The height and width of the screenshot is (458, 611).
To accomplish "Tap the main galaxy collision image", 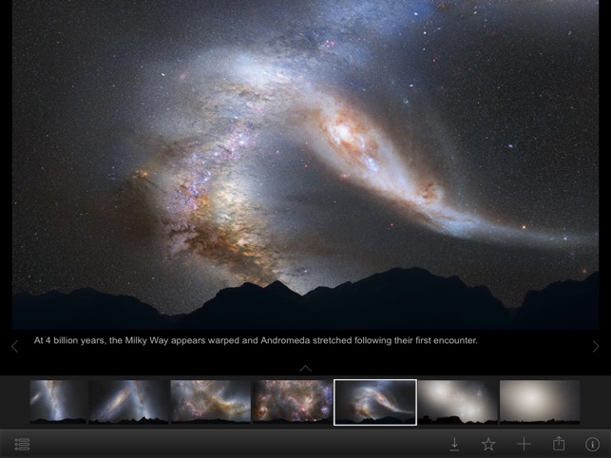I will (306, 164).
